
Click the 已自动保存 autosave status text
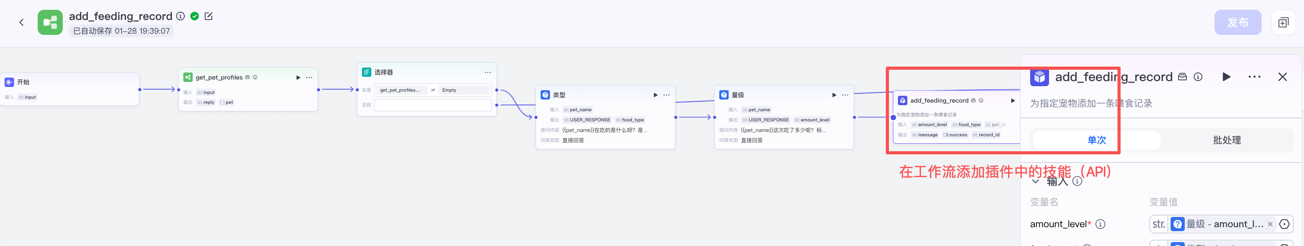[122, 31]
